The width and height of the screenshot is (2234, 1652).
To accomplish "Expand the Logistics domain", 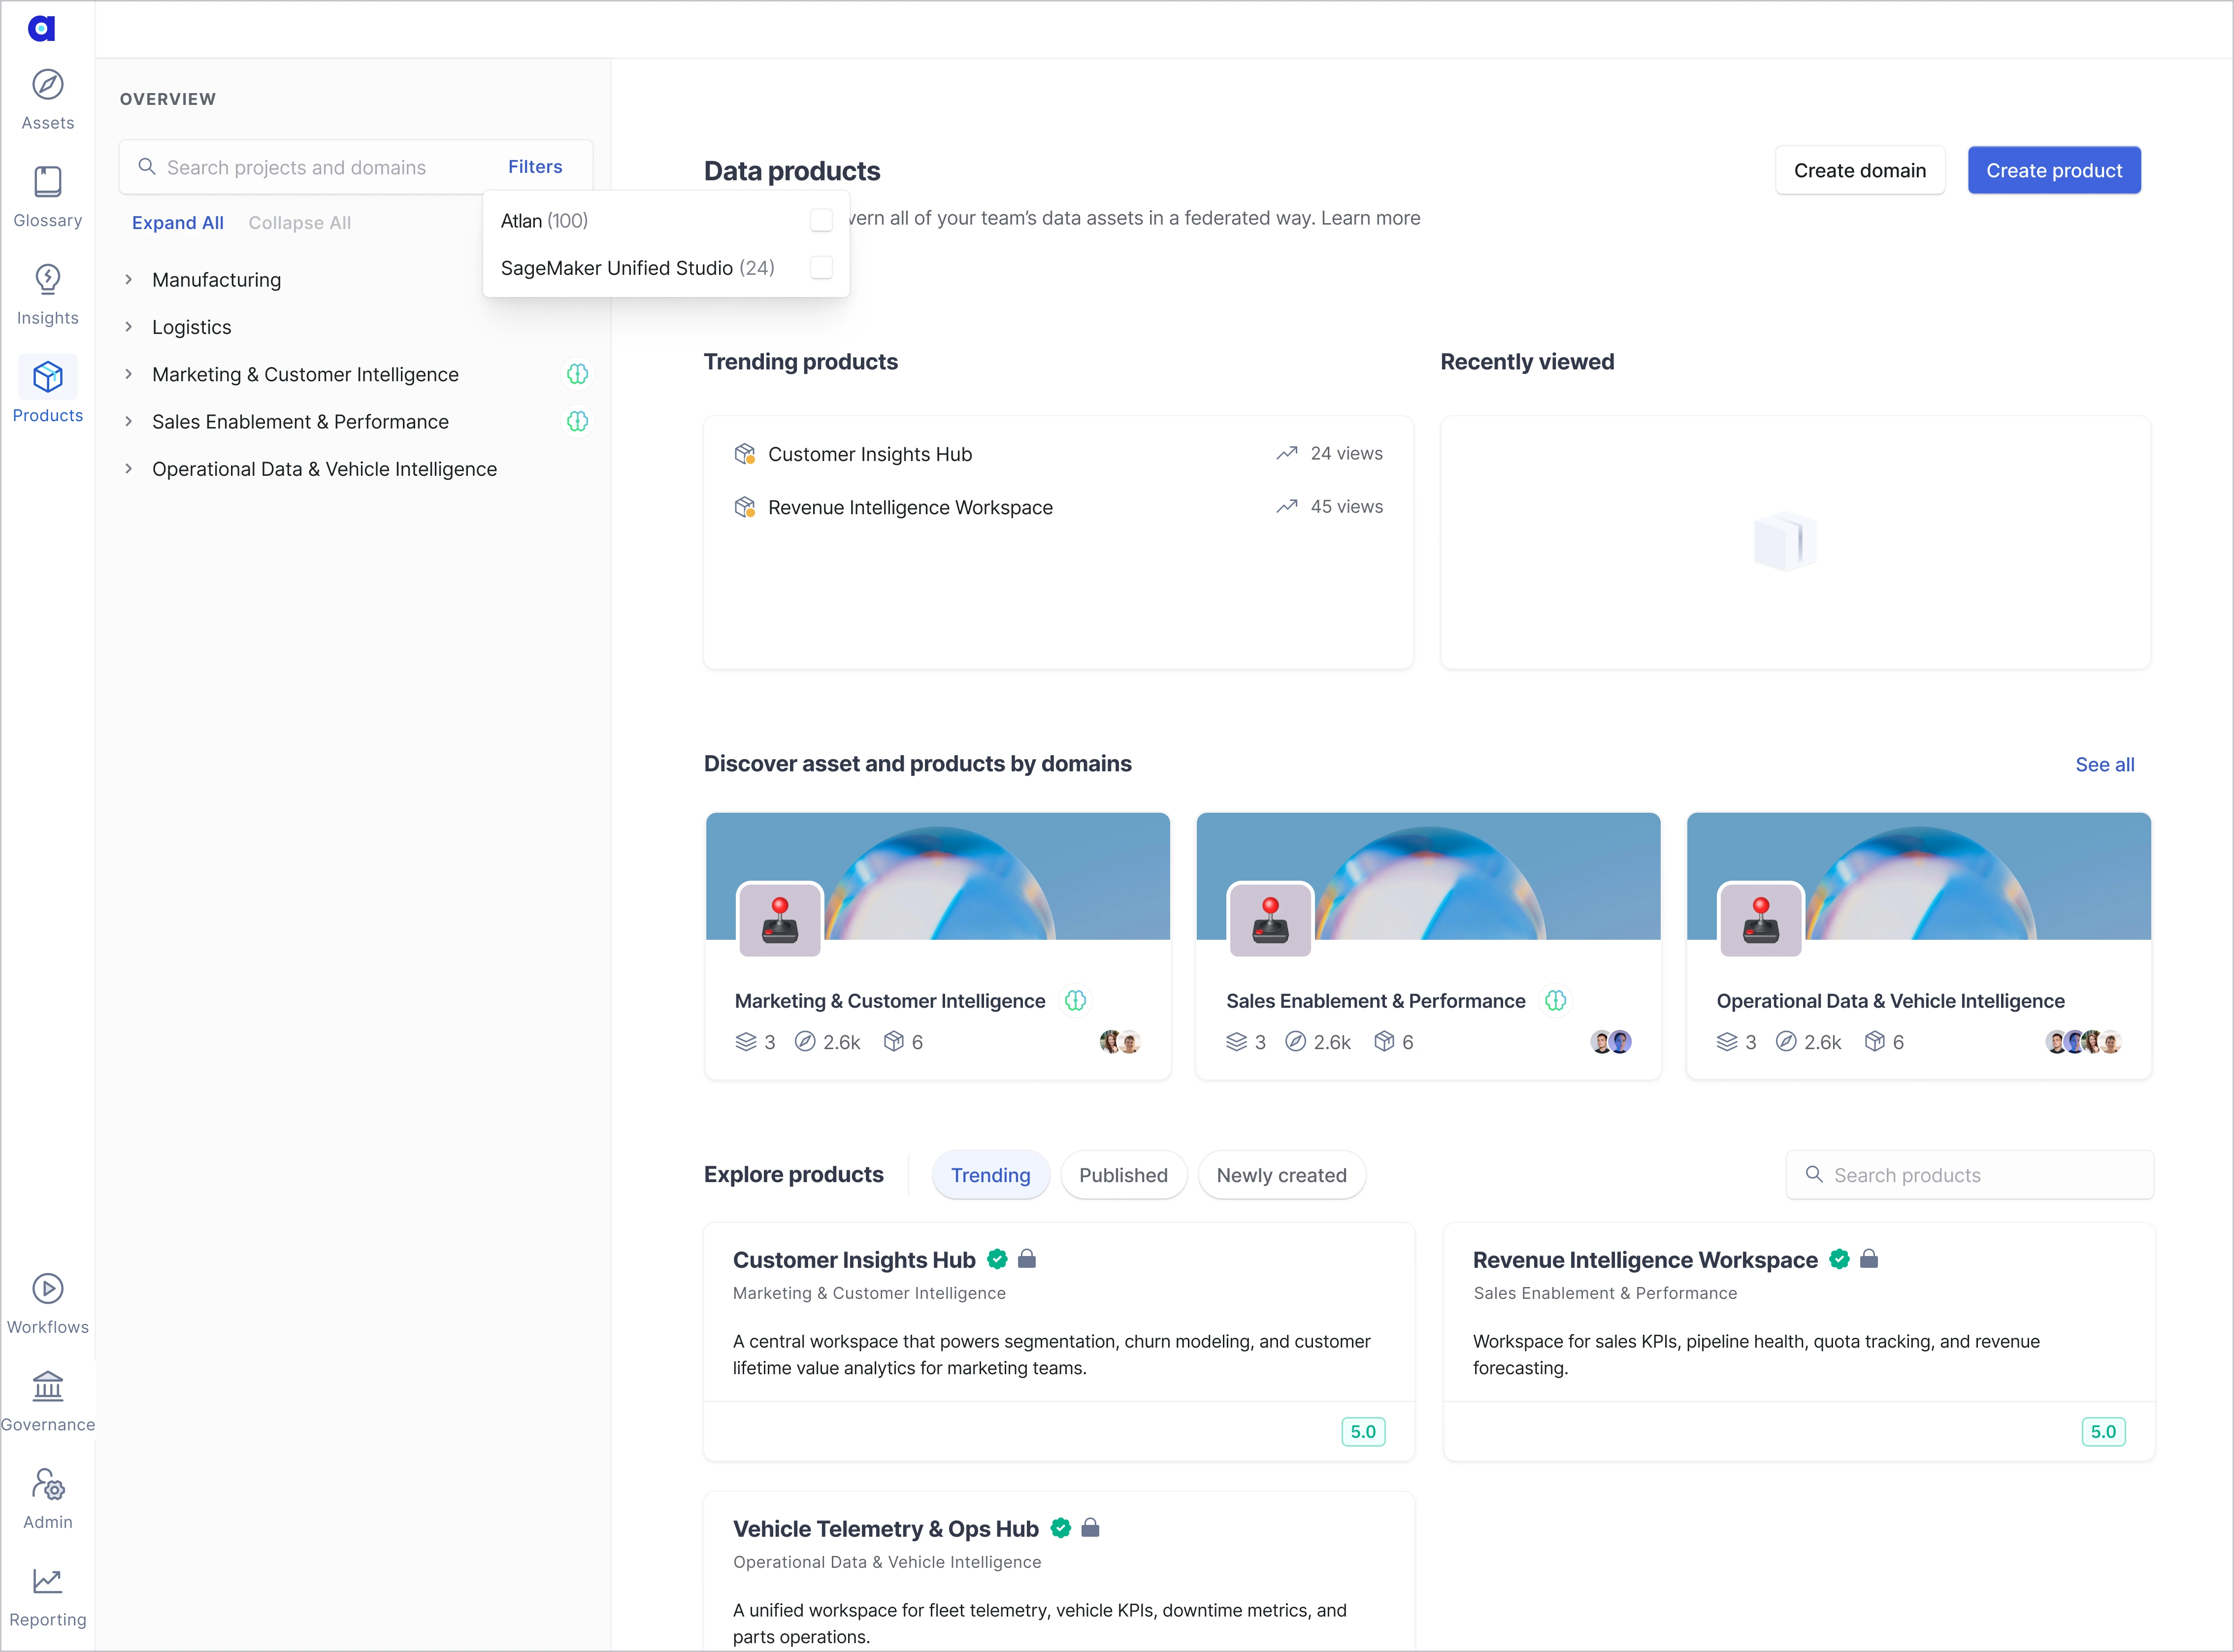I will click(x=129, y=326).
